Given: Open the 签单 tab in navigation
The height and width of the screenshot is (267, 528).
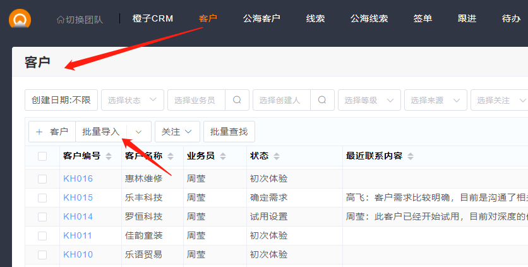Looking at the screenshot, I should [423, 18].
